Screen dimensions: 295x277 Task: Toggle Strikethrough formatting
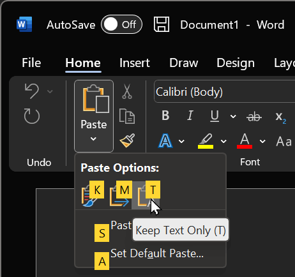pyautogui.click(x=253, y=116)
